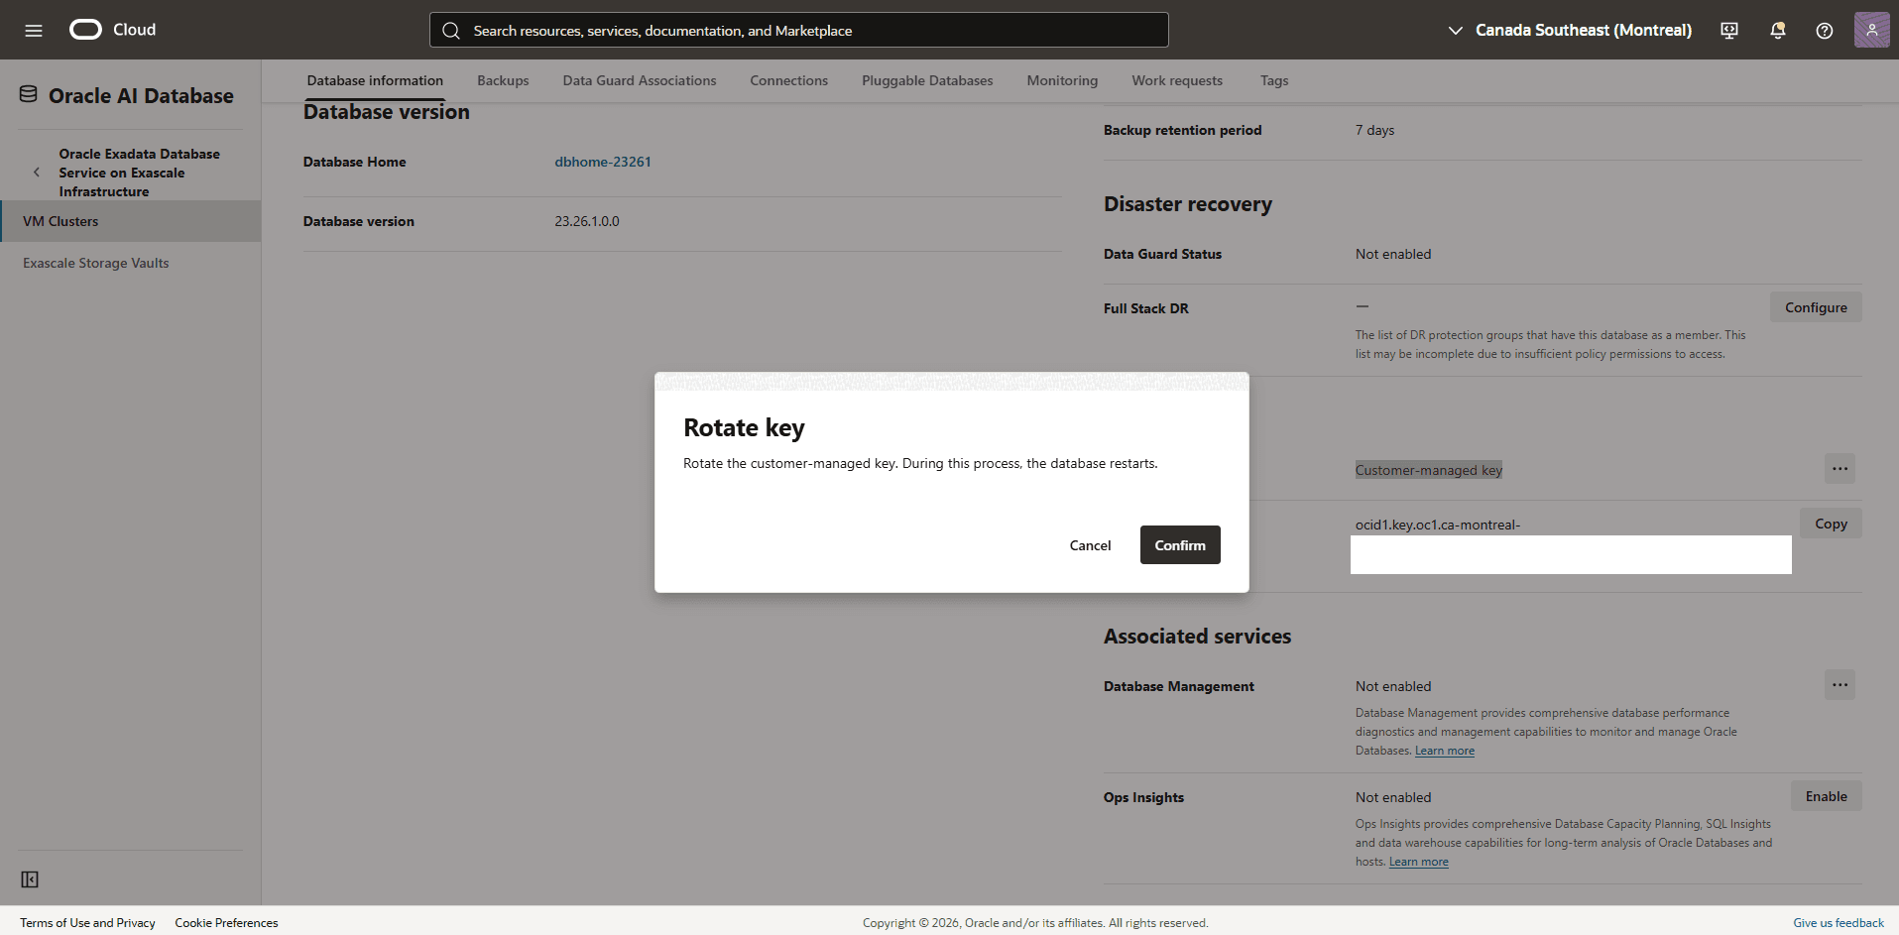Select the Work requests tab
Screen dimensions: 1899x935
click(1177, 80)
